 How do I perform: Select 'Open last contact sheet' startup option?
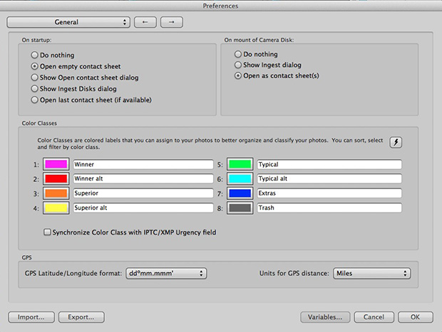tap(35, 100)
